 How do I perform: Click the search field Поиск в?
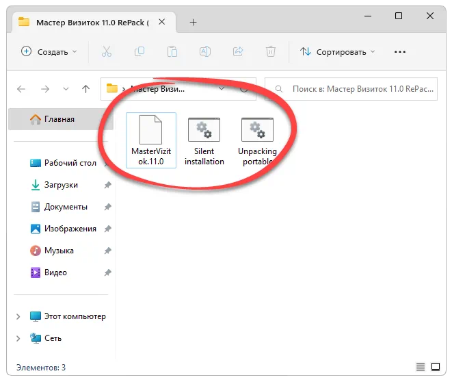[351, 89]
